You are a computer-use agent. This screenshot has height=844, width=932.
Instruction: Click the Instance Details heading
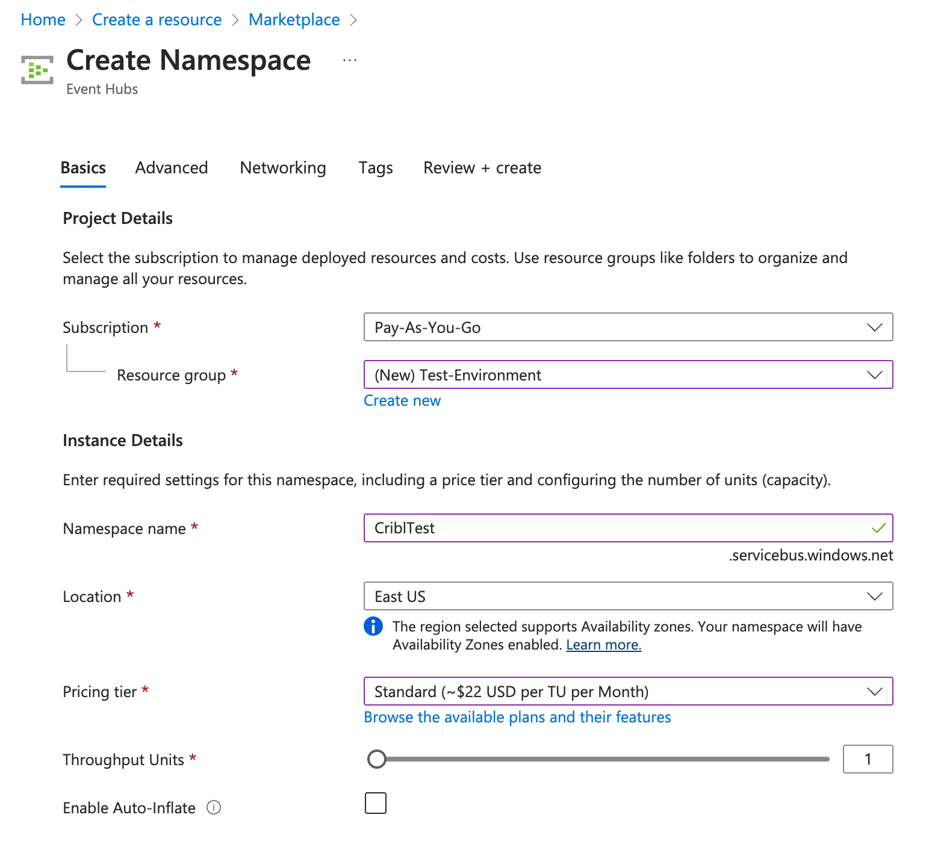click(x=122, y=440)
